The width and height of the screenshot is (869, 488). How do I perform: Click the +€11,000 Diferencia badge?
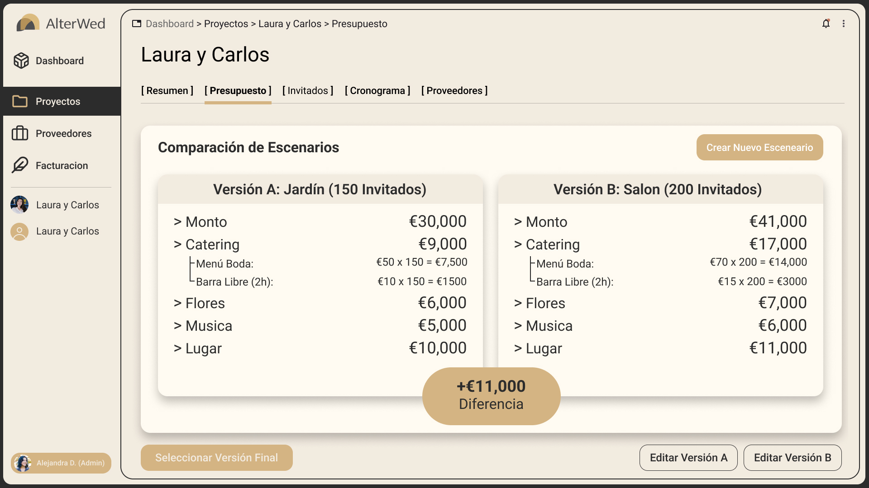coord(491,395)
